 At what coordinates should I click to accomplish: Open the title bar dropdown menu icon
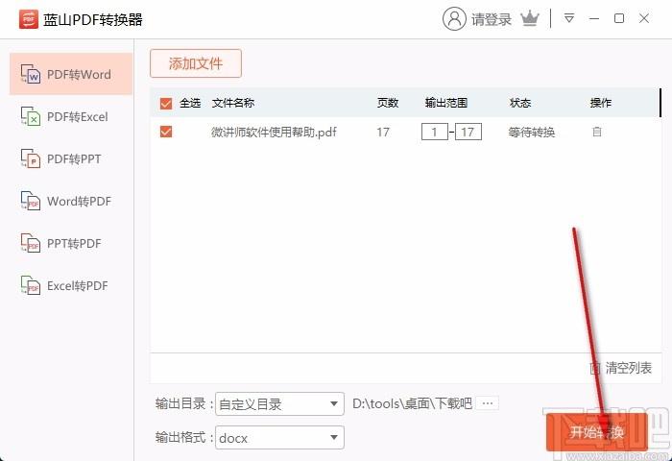[569, 18]
